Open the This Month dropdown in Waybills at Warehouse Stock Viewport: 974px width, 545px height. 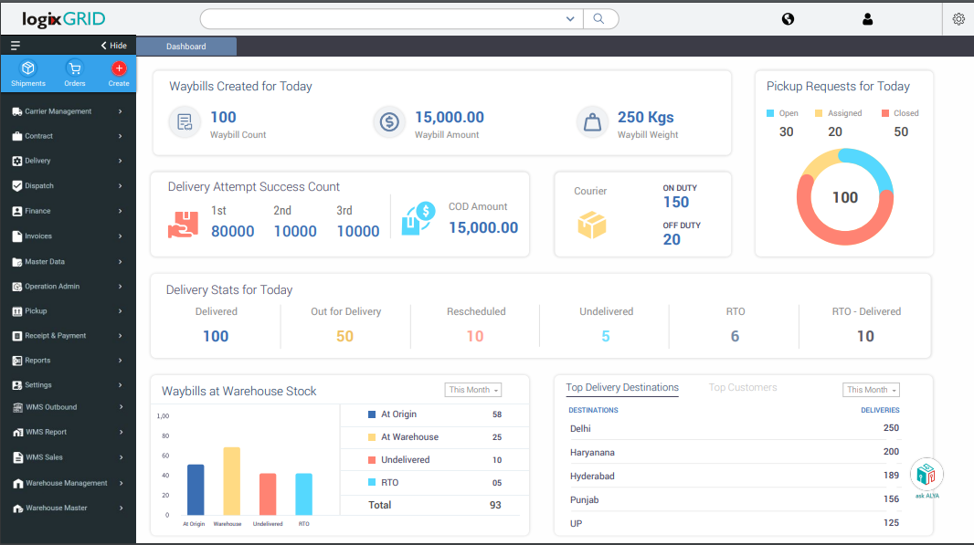click(472, 389)
